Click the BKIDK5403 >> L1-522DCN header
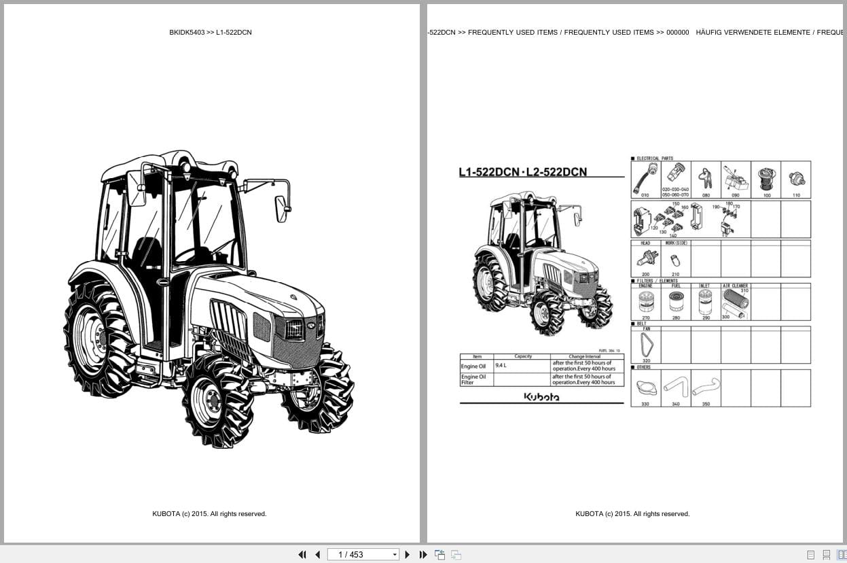This screenshot has width=847, height=563. tap(211, 32)
